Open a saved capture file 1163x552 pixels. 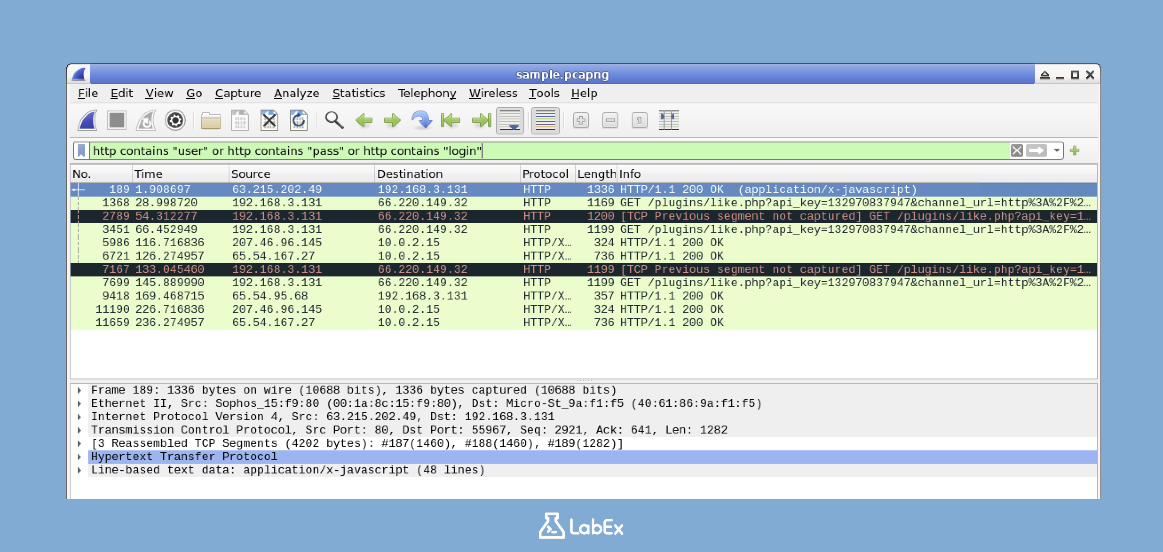pyautogui.click(x=209, y=121)
